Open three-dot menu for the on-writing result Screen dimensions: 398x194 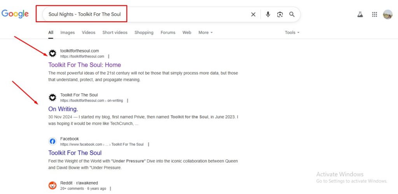(x=127, y=101)
